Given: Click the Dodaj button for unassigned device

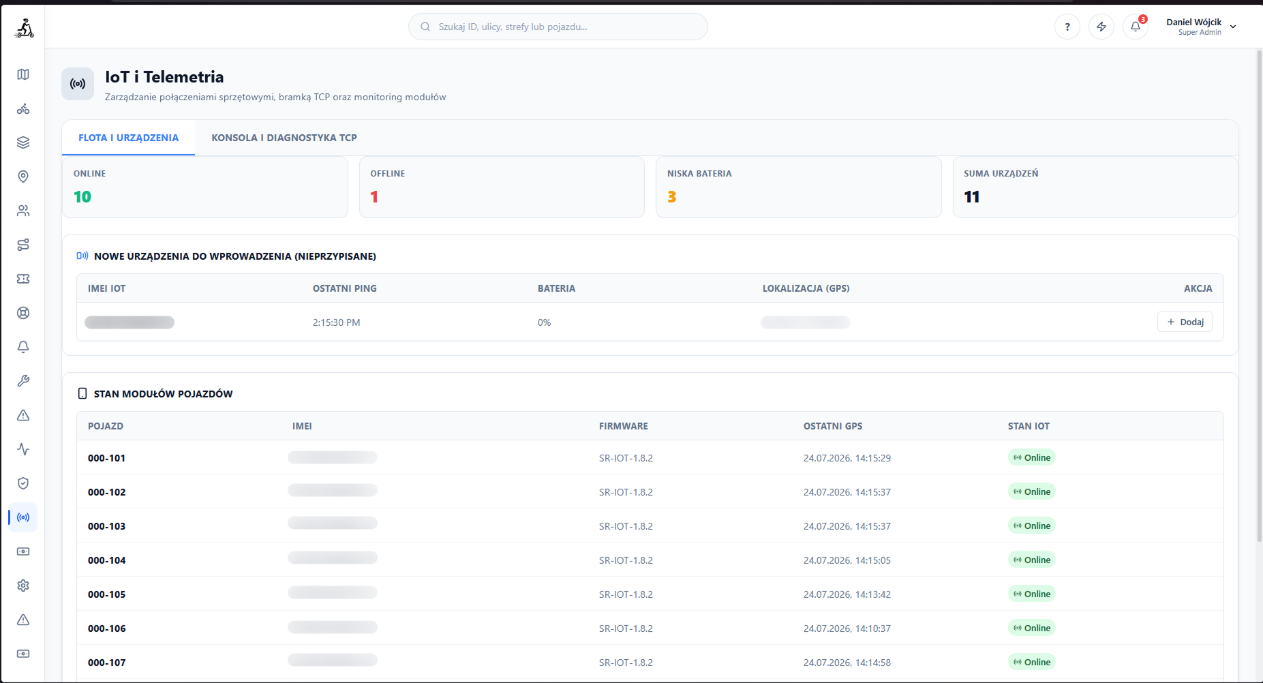Looking at the screenshot, I should 1185,322.
